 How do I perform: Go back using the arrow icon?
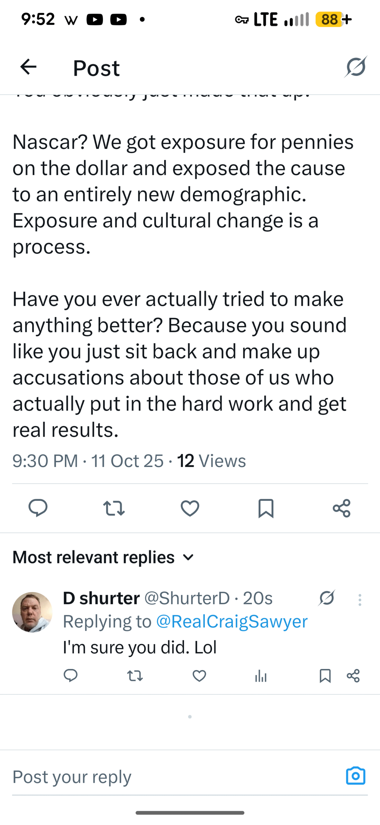point(28,67)
